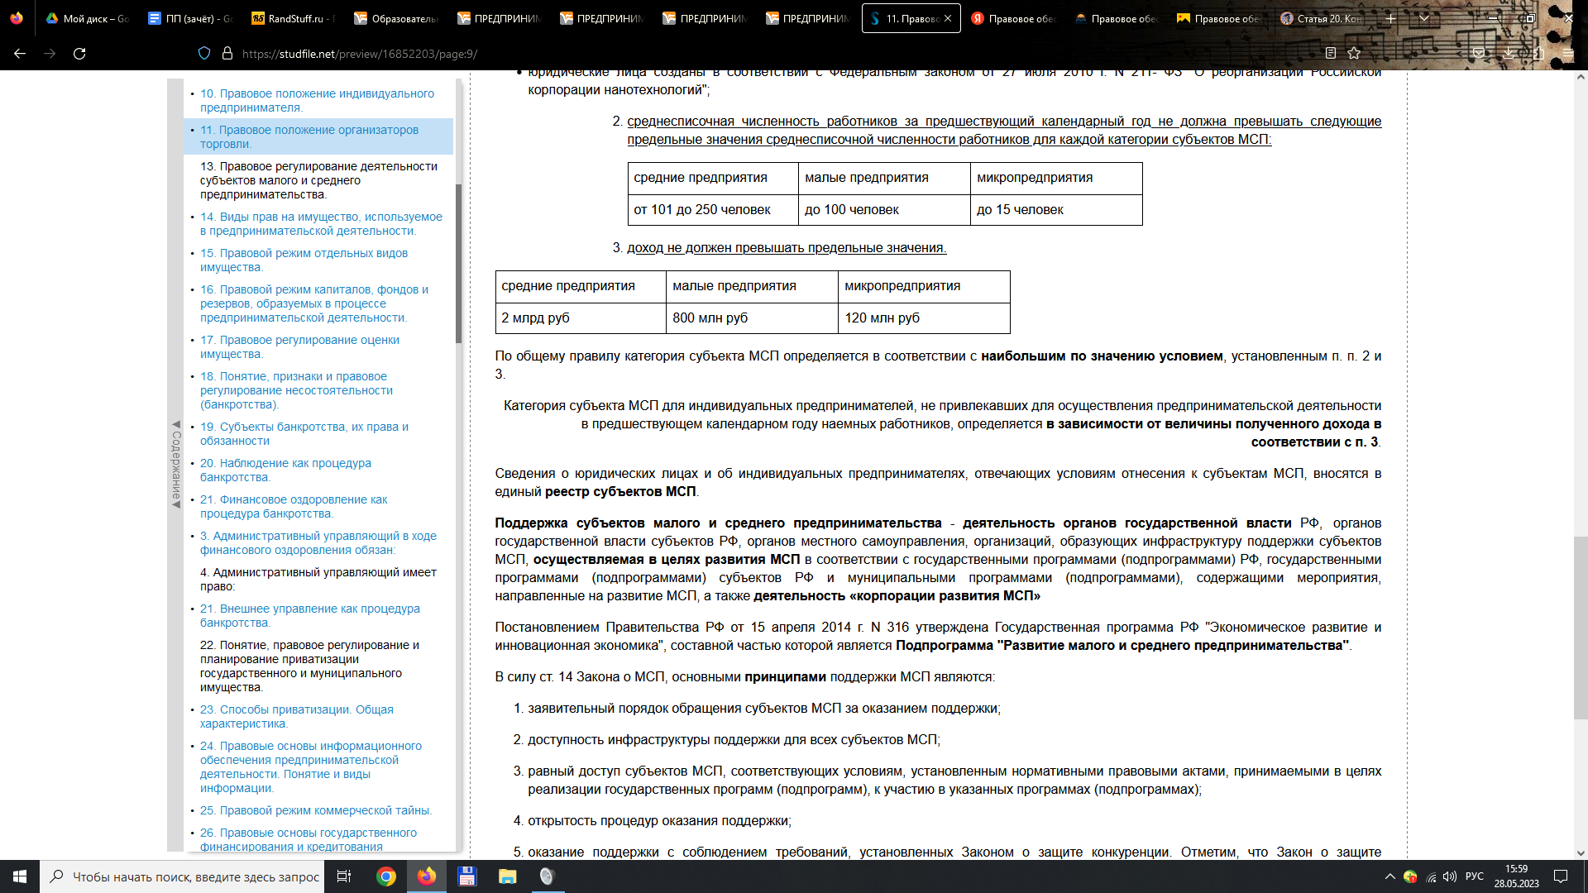Viewport: 1588px width, 893px height.
Task: Switch to 'Статья 20. Кон' tab
Action: click(1322, 18)
